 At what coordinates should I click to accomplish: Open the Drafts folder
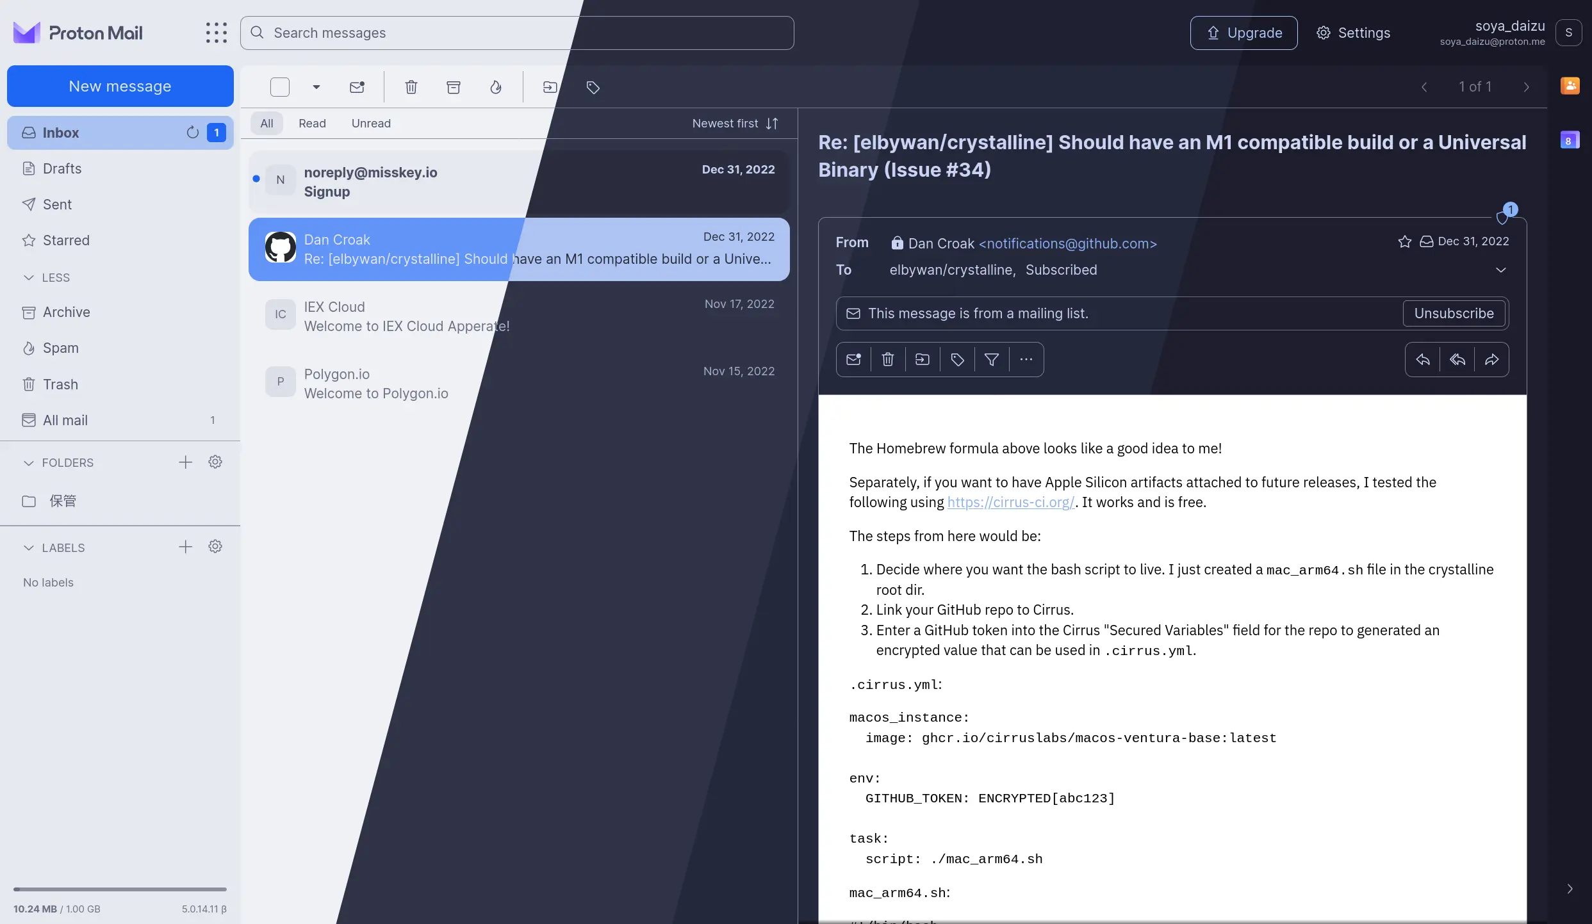click(x=120, y=168)
